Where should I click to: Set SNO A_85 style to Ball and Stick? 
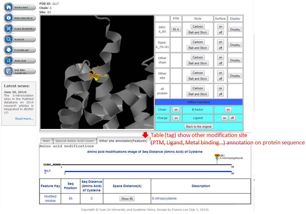click(198, 33)
